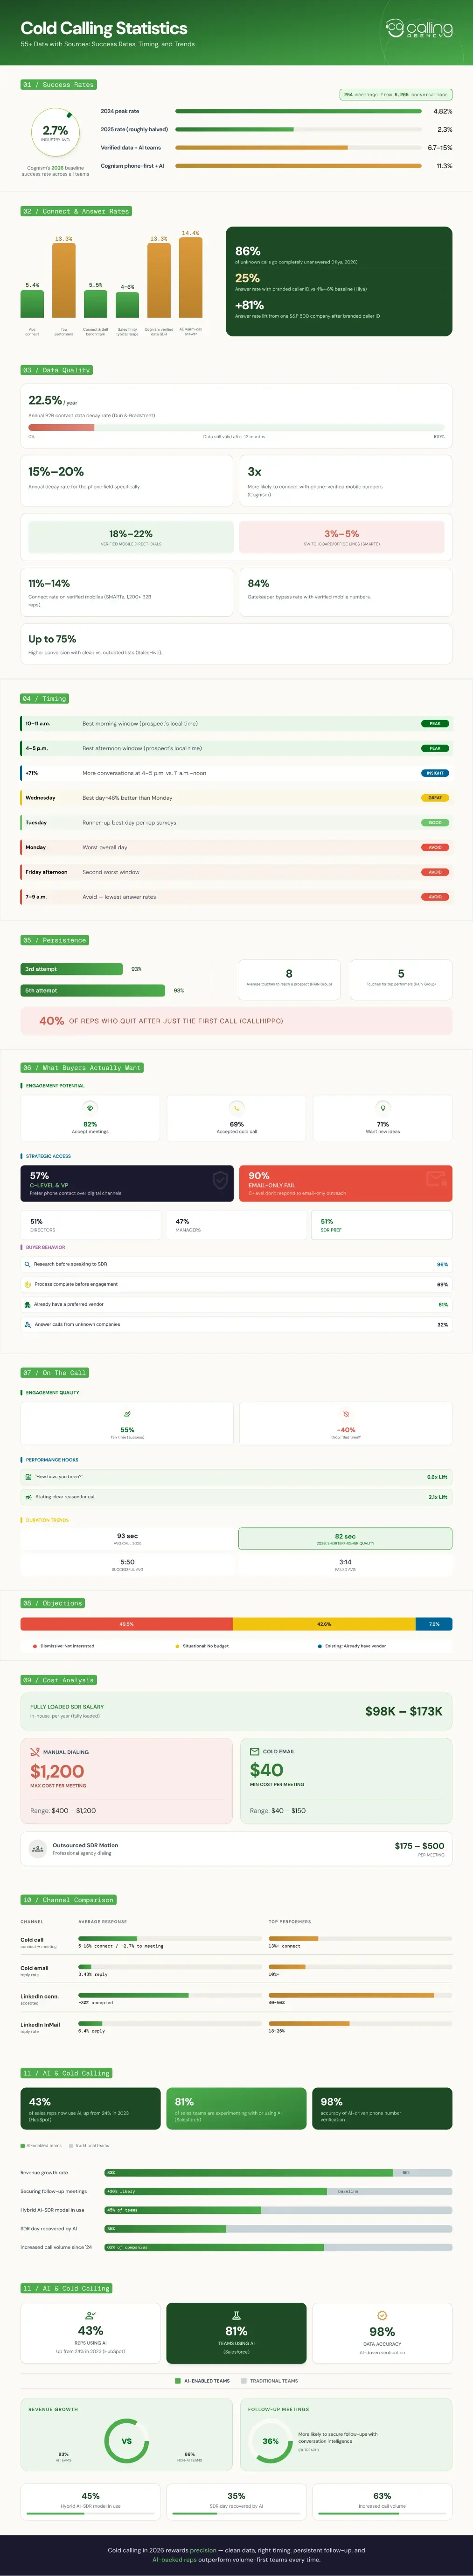Click the envelope icon beside Cold Email
Viewport: 473px width, 2576px height.
coord(255,1751)
